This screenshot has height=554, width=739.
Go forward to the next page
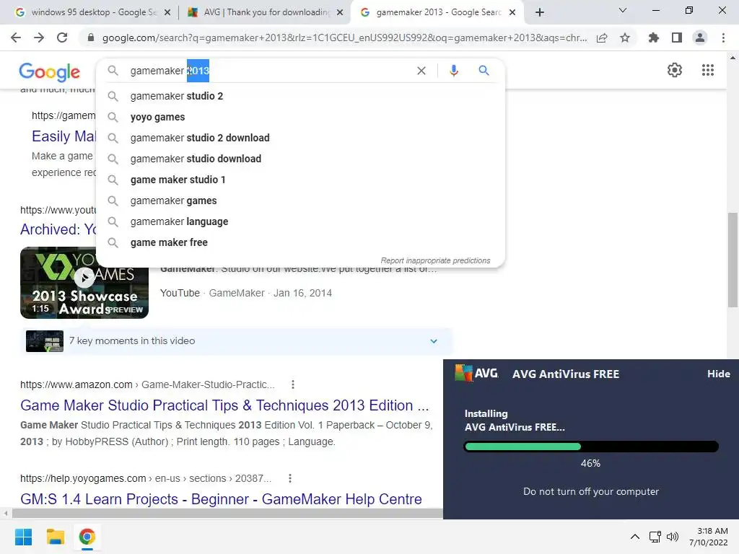tap(39, 38)
